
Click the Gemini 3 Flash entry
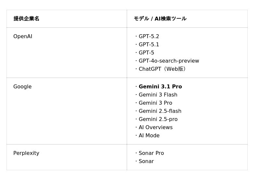coord(158,95)
